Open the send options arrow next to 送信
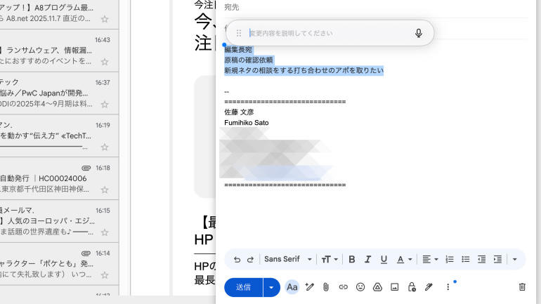Image resolution: width=541 pixels, height=304 pixels. click(x=271, y=287)
